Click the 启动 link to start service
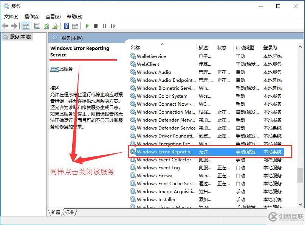 pyautogui.click(x=55, y=69)
